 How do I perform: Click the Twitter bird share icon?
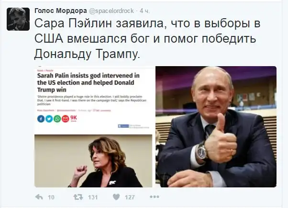pyautogui.click(x=49, y=119)
